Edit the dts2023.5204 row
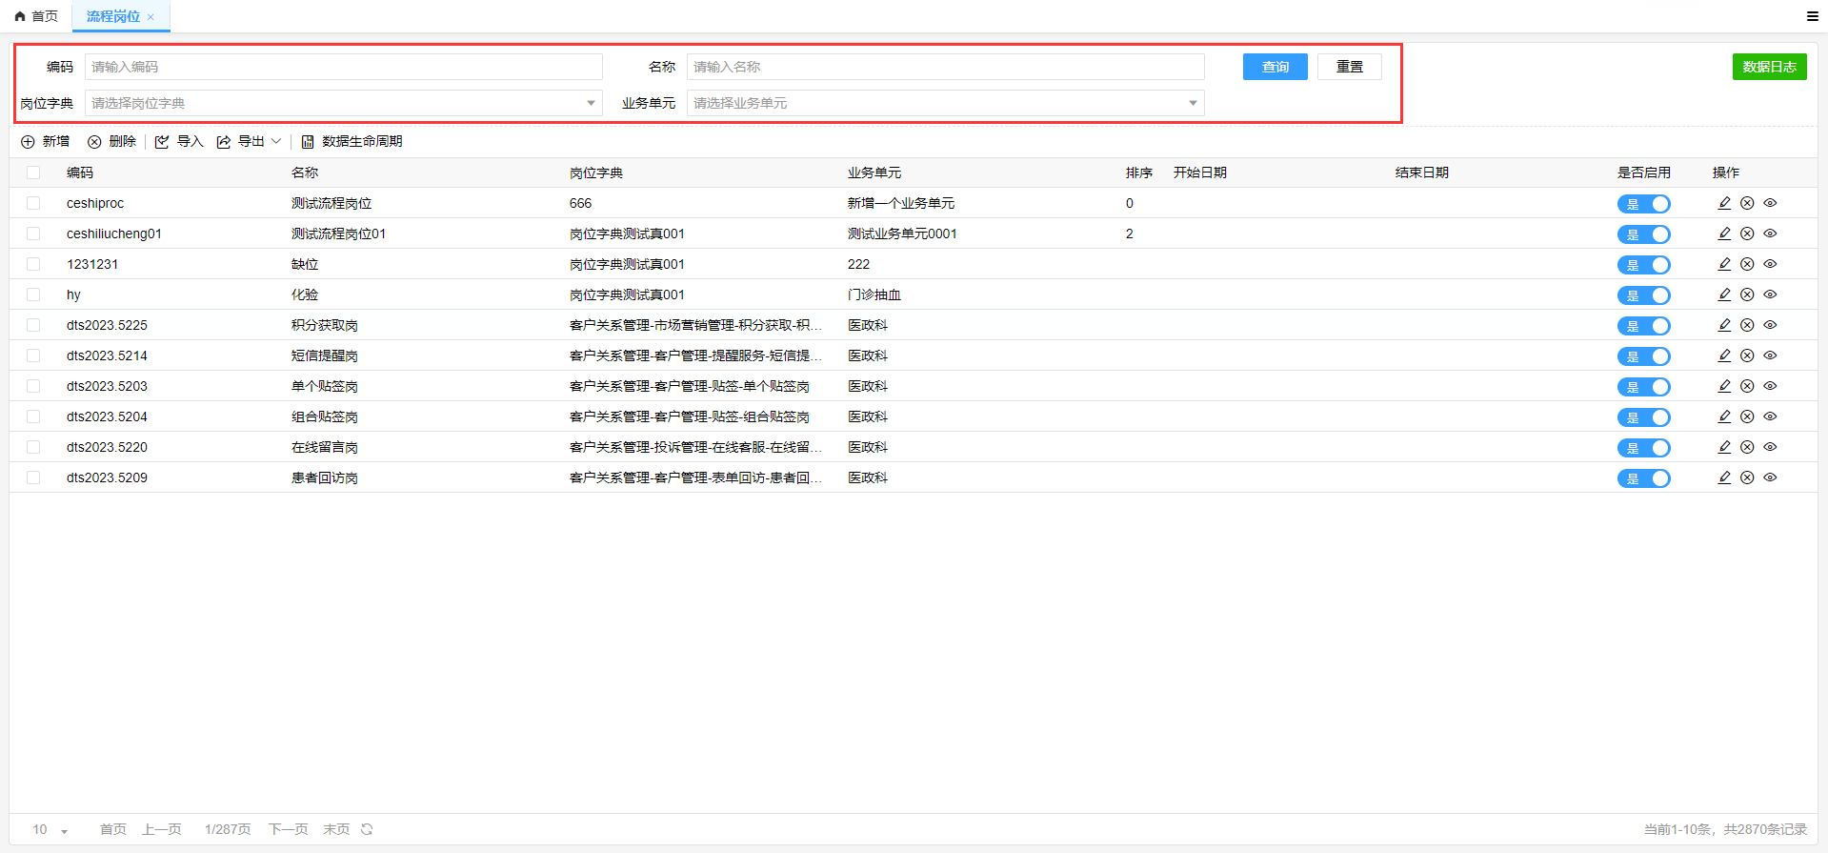Viewport: 1828px width, 853px height. tap(1724, 416)
